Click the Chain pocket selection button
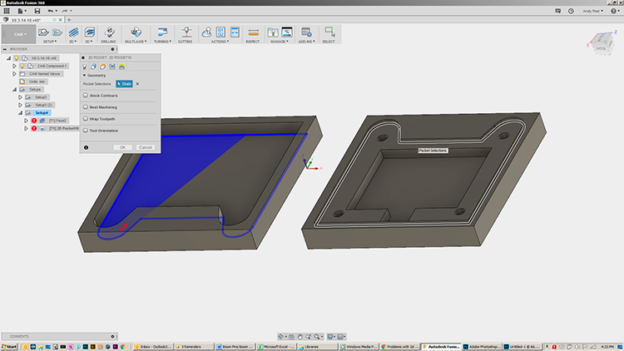 (124, 84)
